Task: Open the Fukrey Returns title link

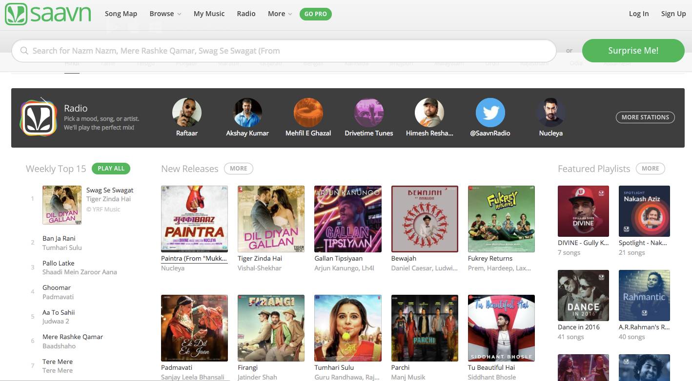Action: click(490, 258)
